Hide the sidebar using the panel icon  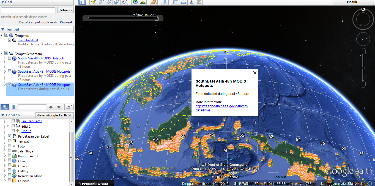82,2
